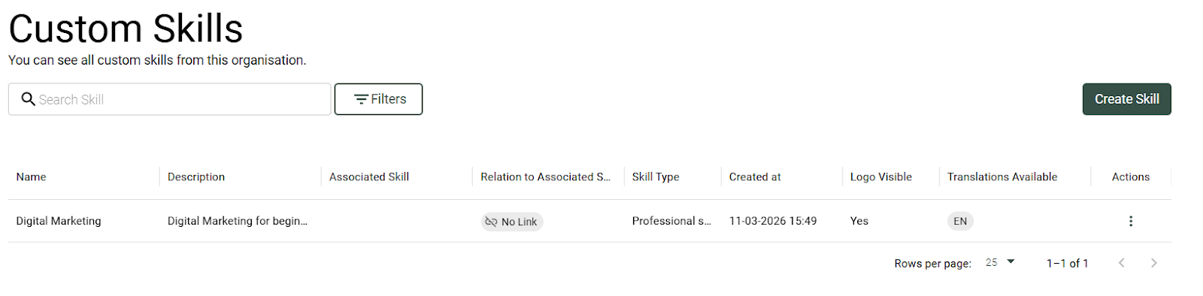
Task: Click the EN translation chip
Action: coord(960,222)
